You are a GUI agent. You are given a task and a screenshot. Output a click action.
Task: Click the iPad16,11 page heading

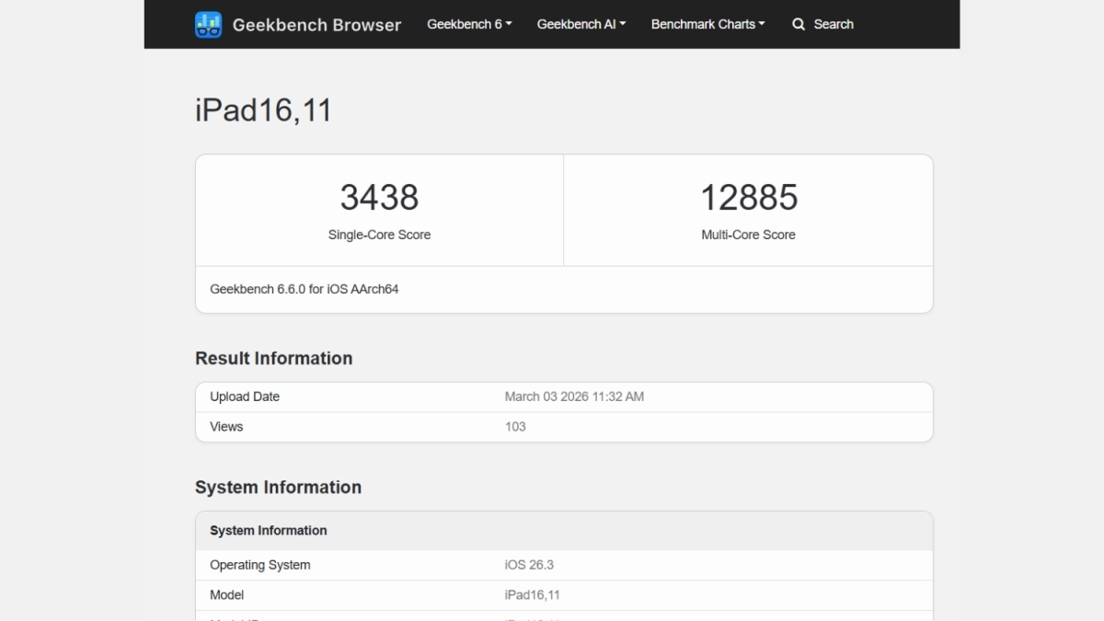263,109
